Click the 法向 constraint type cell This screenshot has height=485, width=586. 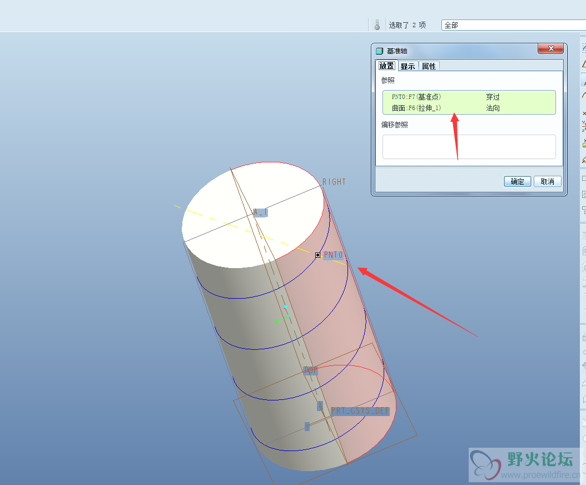point(493,108)
